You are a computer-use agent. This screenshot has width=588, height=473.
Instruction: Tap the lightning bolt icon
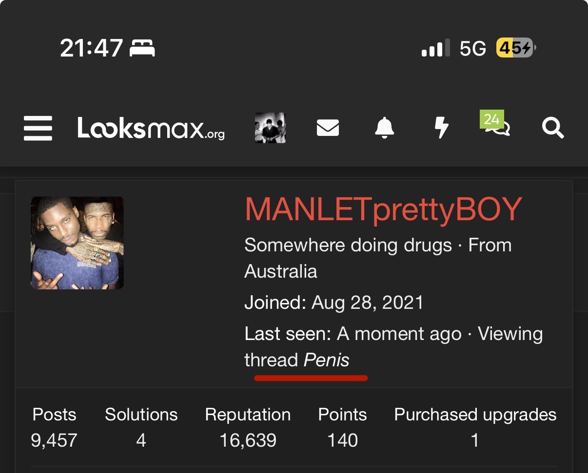click(441, 128)
